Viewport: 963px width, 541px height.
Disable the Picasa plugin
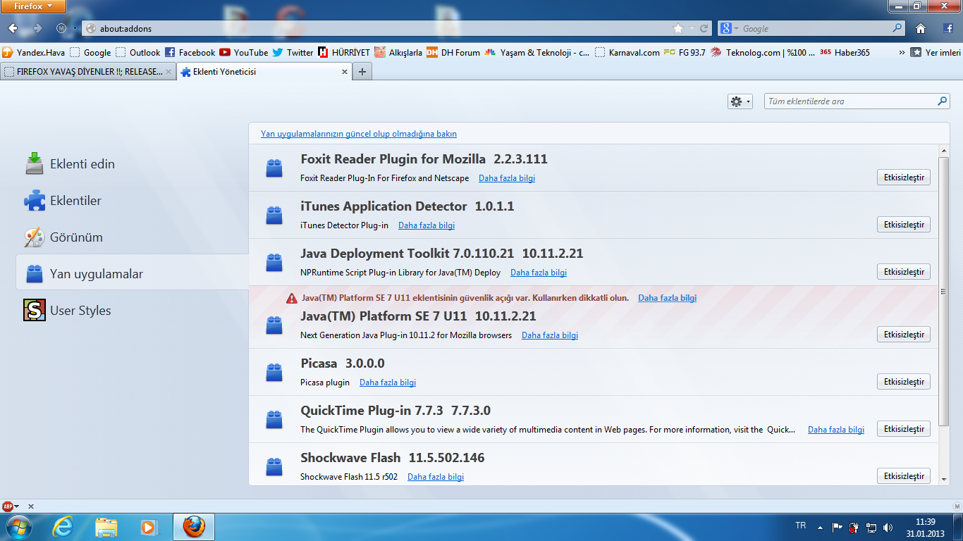coord(904,382)
